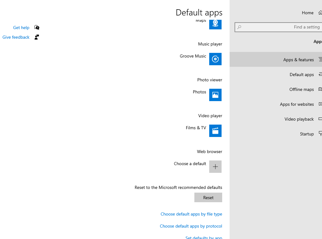Image resolution: width=322 pixels, height=239 pixels.
Task: Click the Video playback icon
Action: point(320,119)
